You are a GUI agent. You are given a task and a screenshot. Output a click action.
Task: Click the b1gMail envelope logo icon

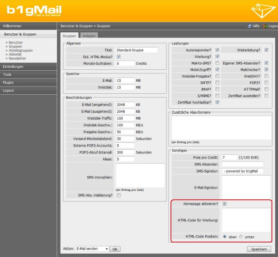263,11
